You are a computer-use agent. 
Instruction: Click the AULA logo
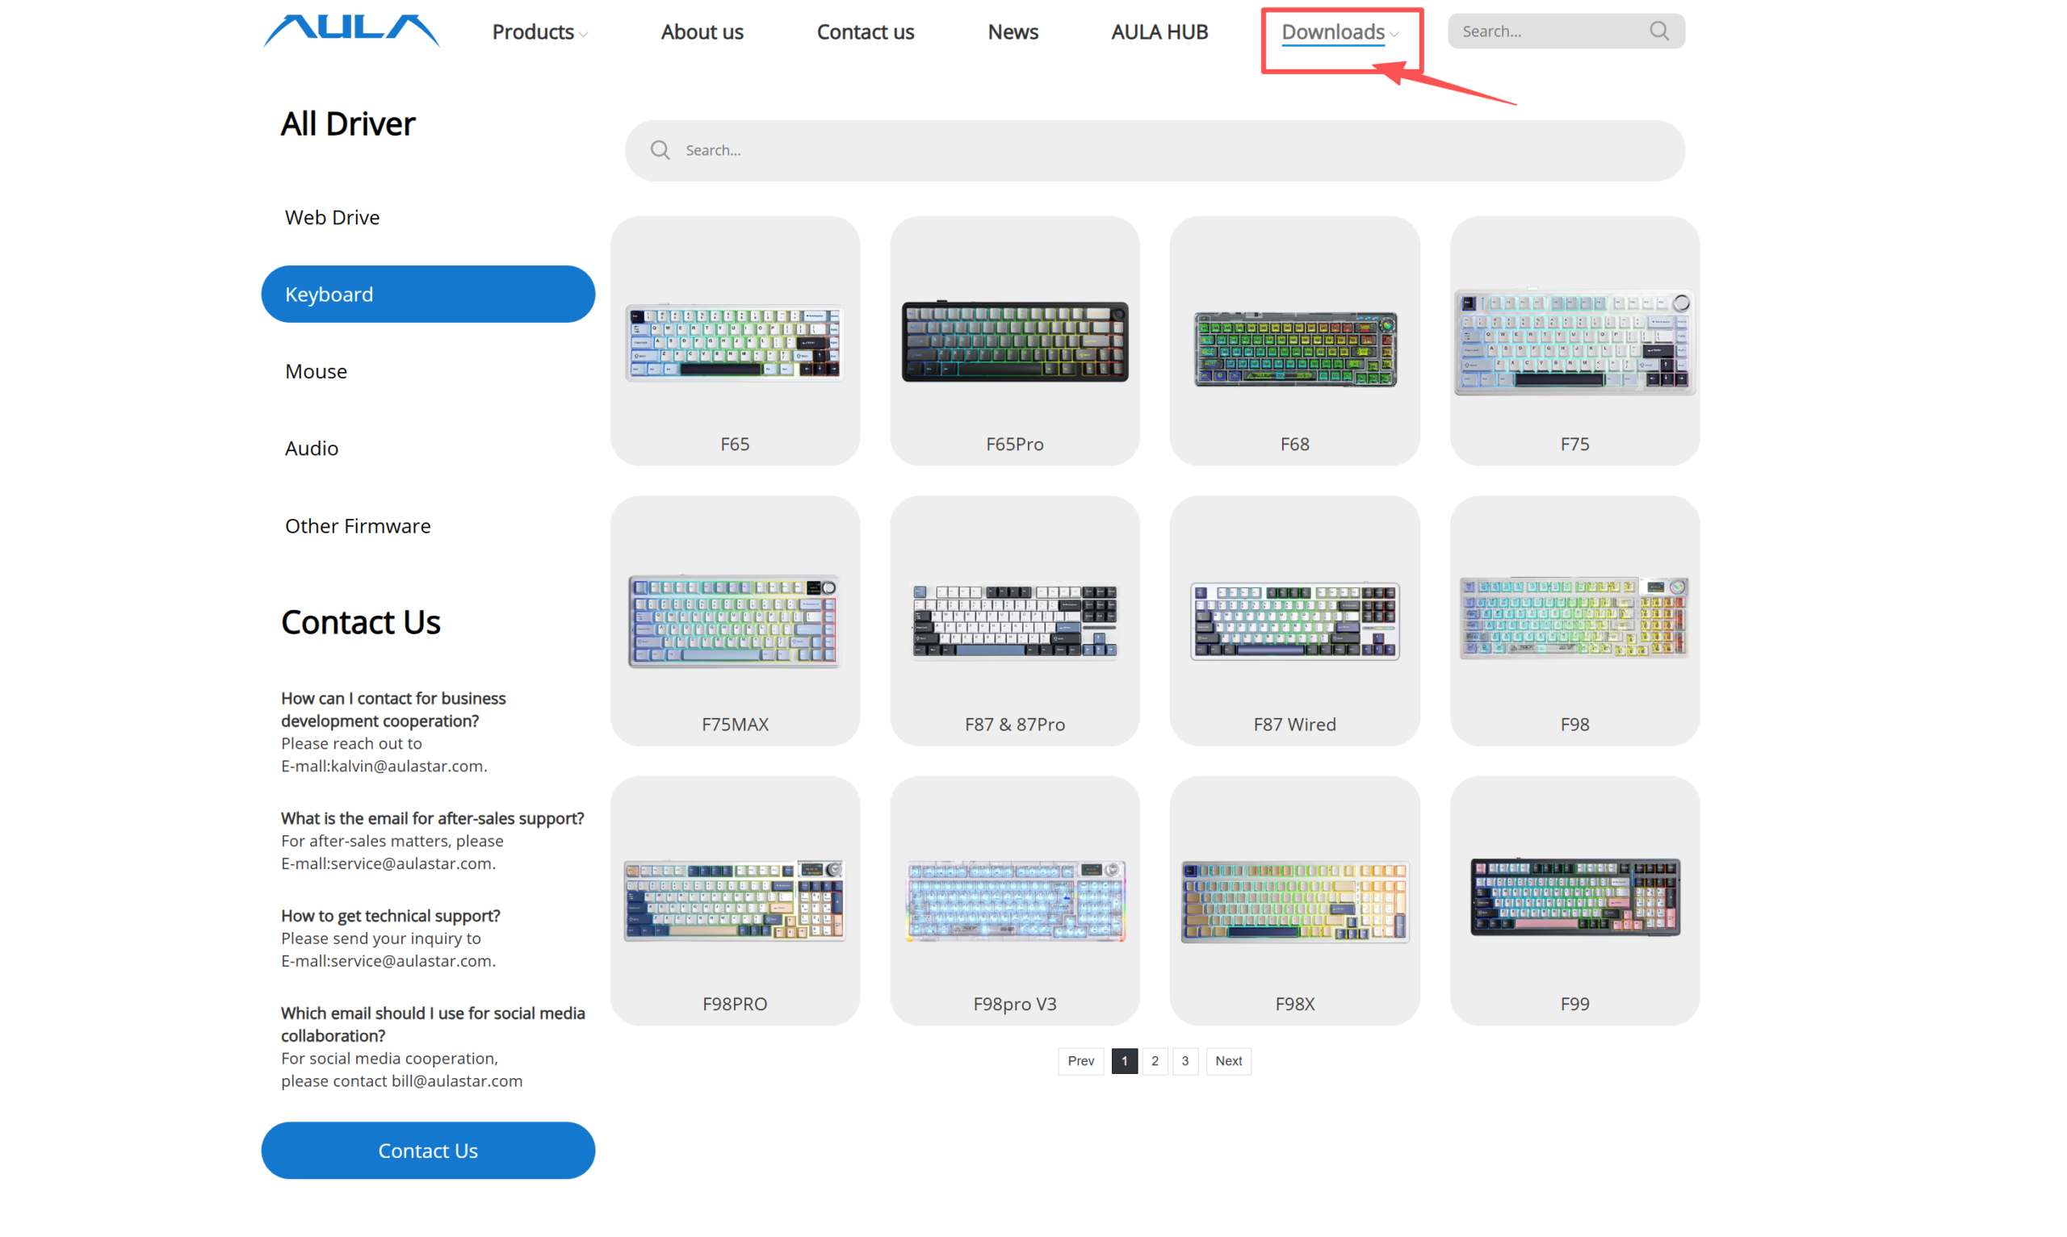351,31
